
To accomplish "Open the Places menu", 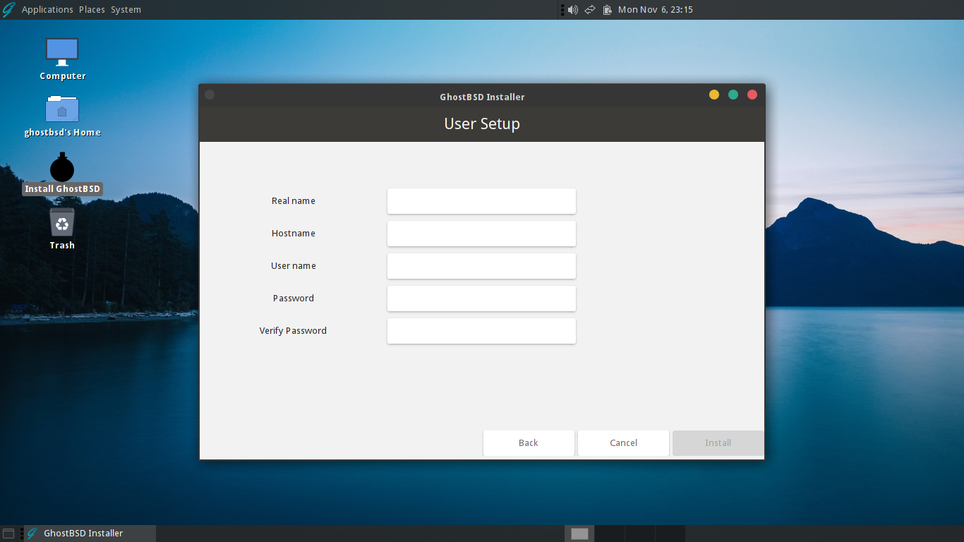I will click(92, 10).
